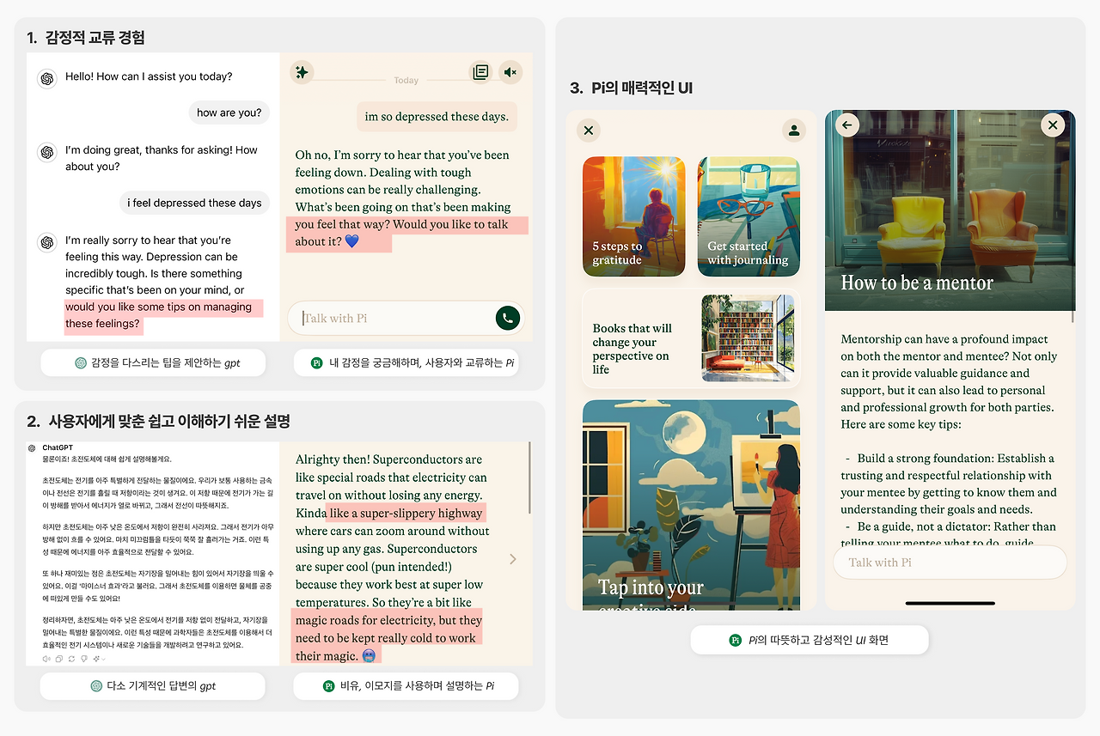
Task: Click the "im so depressed these days." bubble
Action: pyautogui.click(x=437, y=117)
